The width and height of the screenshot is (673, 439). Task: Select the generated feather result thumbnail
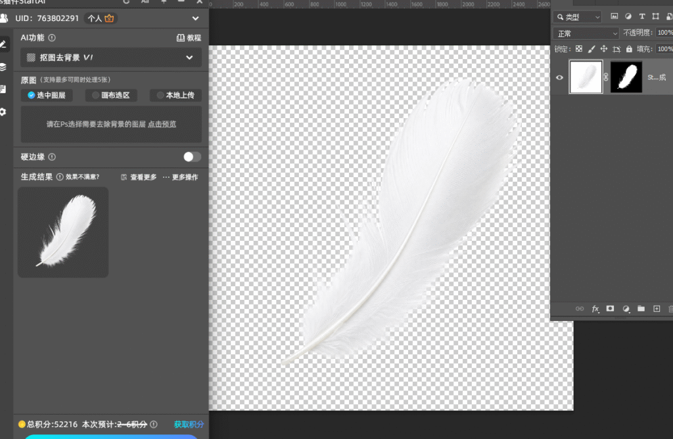pyautogui.click(x=63, y=232)
